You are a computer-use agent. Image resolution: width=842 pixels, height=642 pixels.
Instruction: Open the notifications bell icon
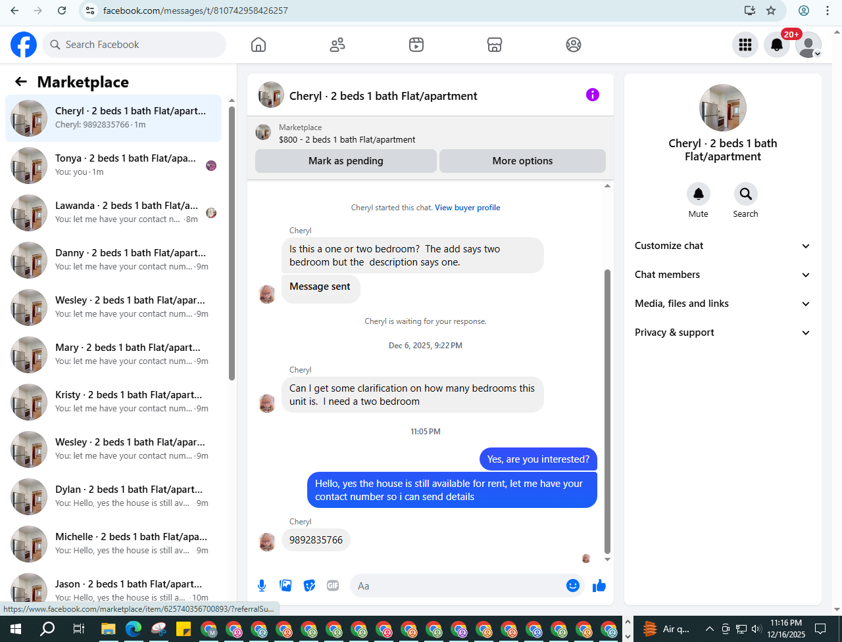click(x=777, y=45)
